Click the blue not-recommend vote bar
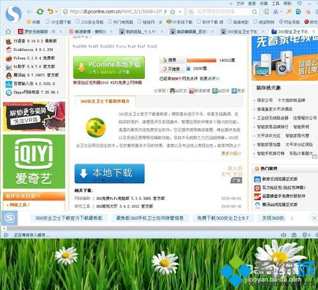The width and height of the screenshot is (318, 290). (x=188, y=69)
